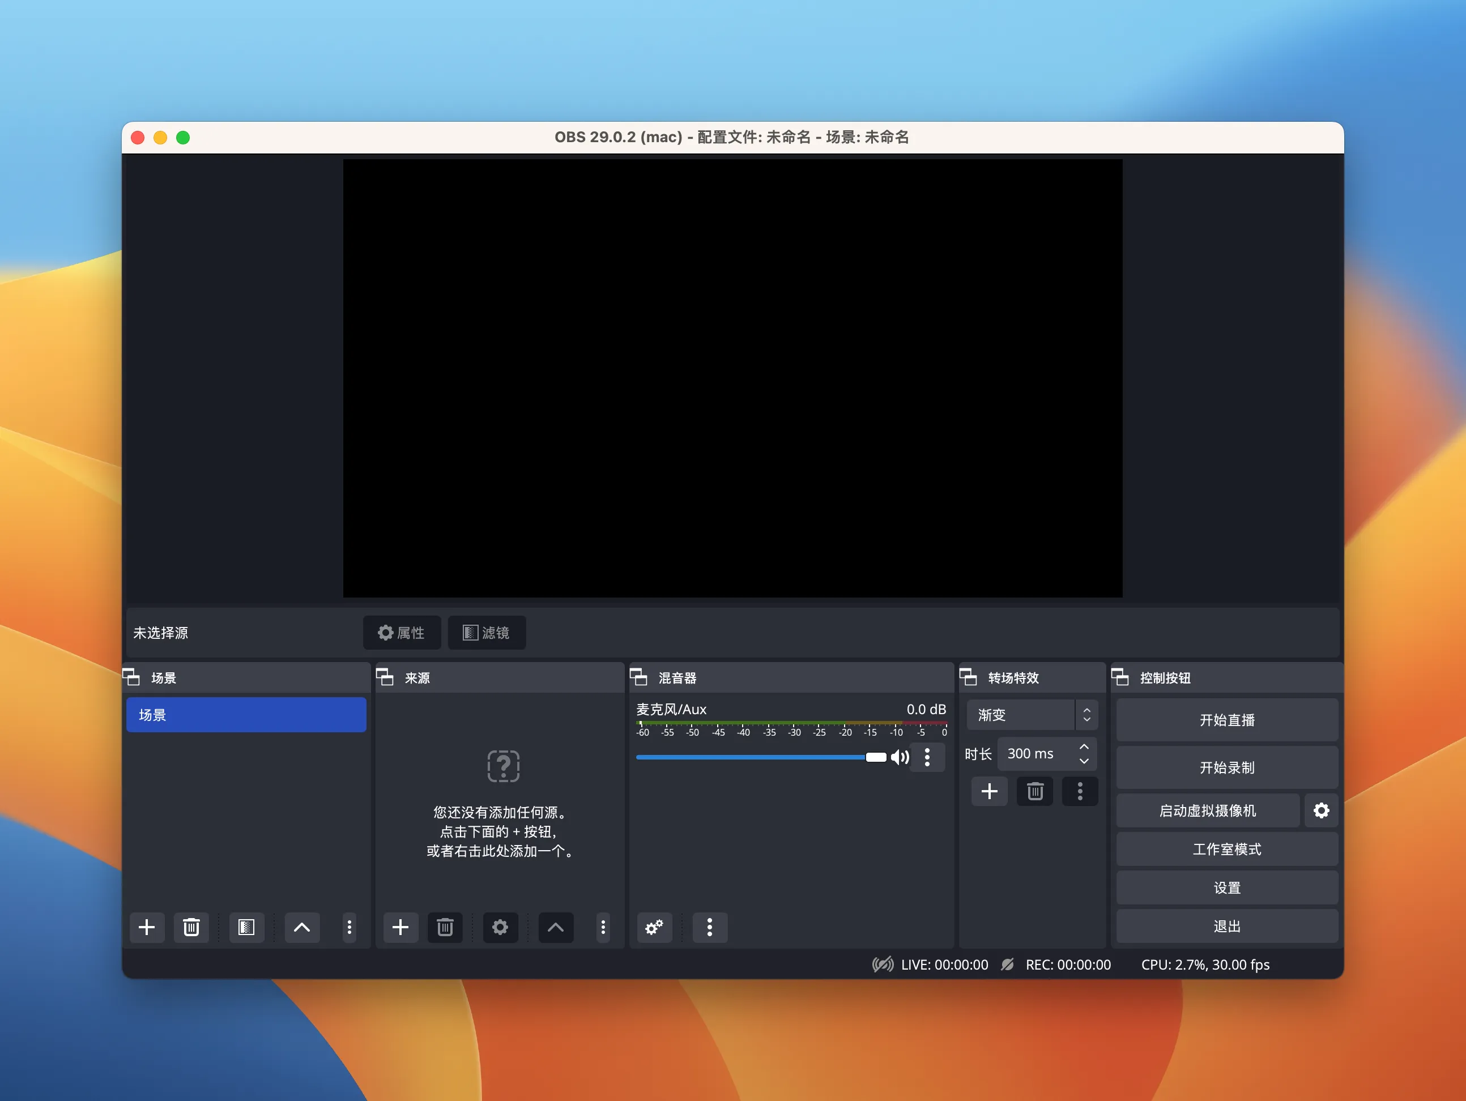Screen dimensions: 1466x1101
Task: Open the mixer options menu
Action: [x=710, y=928]
